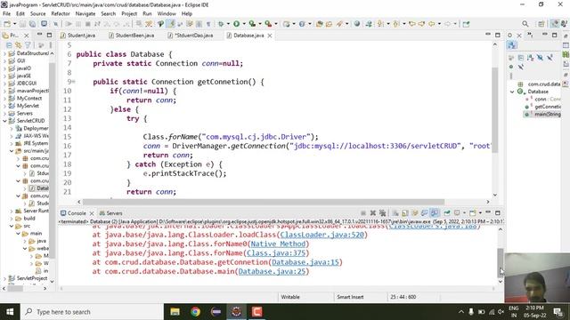Open the Debug button dropdown arrow
This screenshot has width=570, height=320.
[228, 24]
